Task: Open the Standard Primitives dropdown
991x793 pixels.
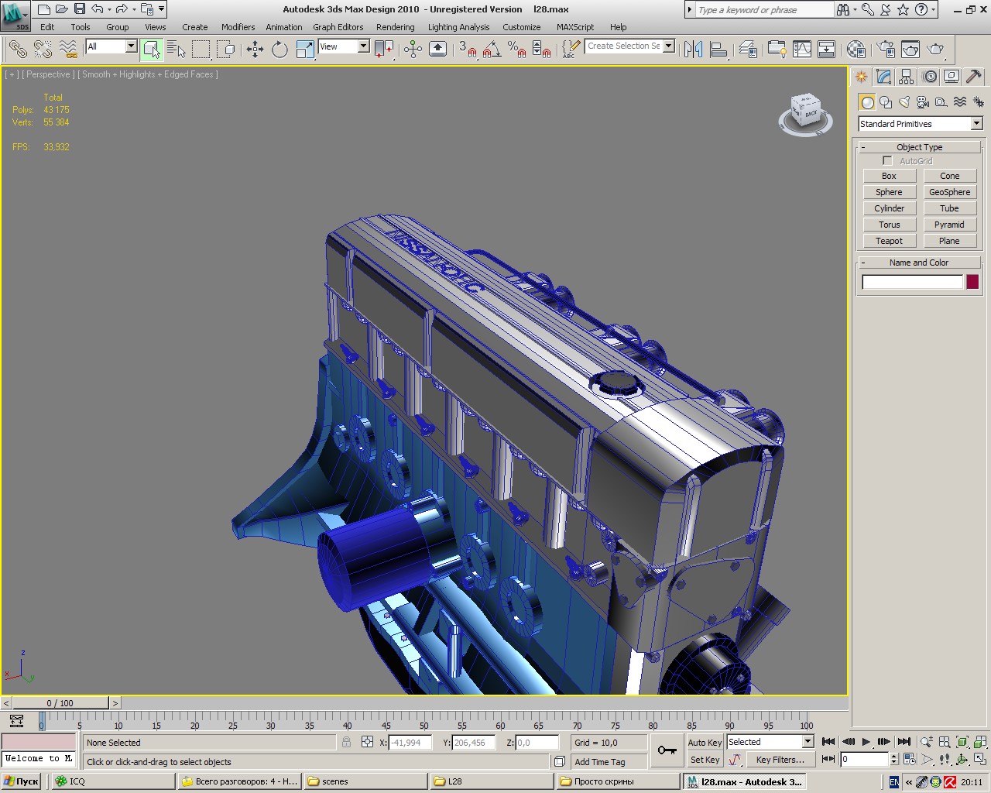Action: pos(920,124)
